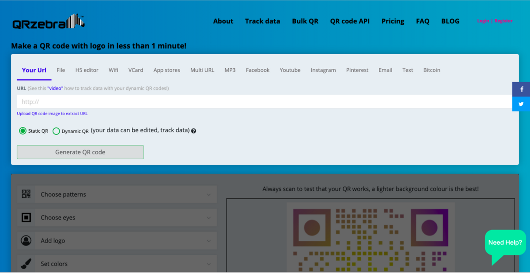
Task: Click Upload QR code image to extract URL
Action: point(52,114)
